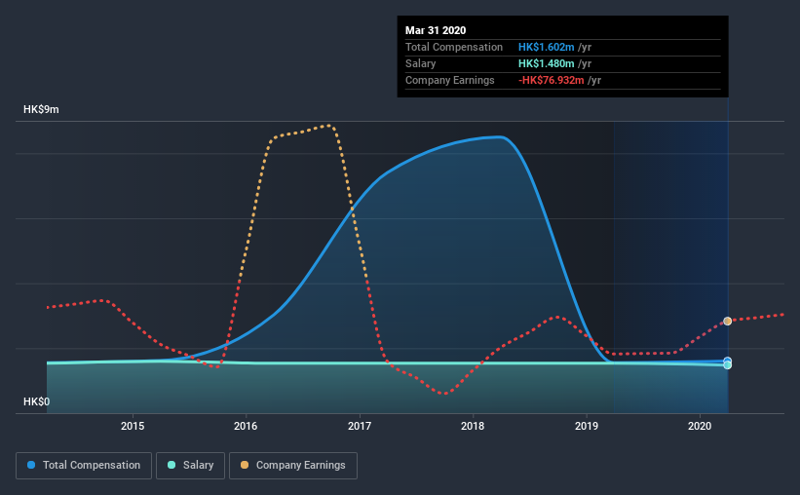Toggle the Company Earnings legend button
The image size is (800, 495).
tap(293, 466)
